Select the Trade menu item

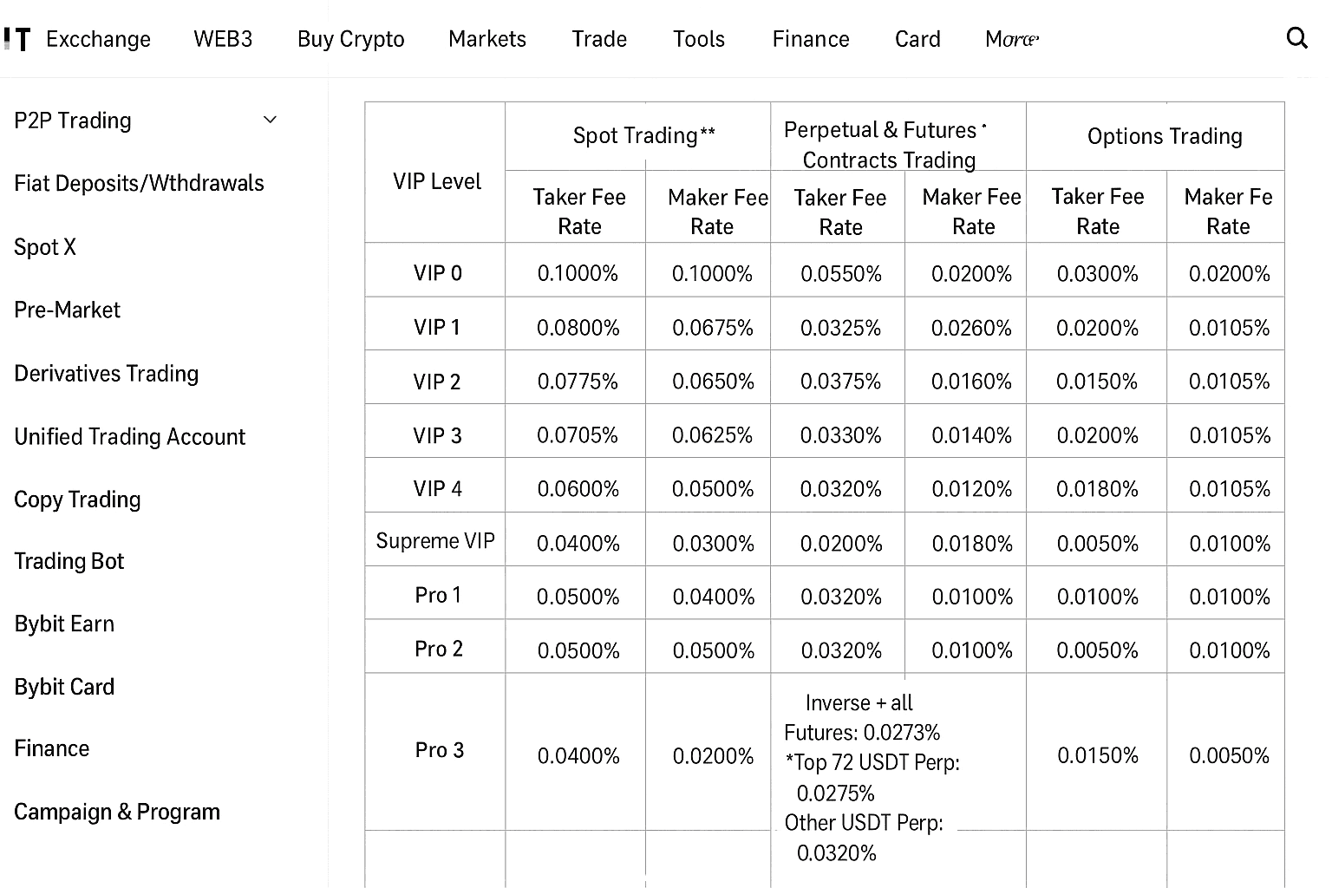(599, 39)
